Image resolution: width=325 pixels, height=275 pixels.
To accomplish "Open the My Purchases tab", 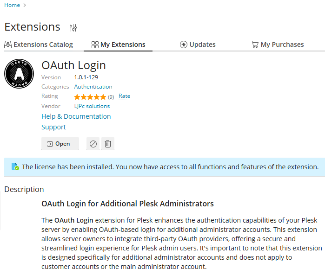I will tap(282, 45).
